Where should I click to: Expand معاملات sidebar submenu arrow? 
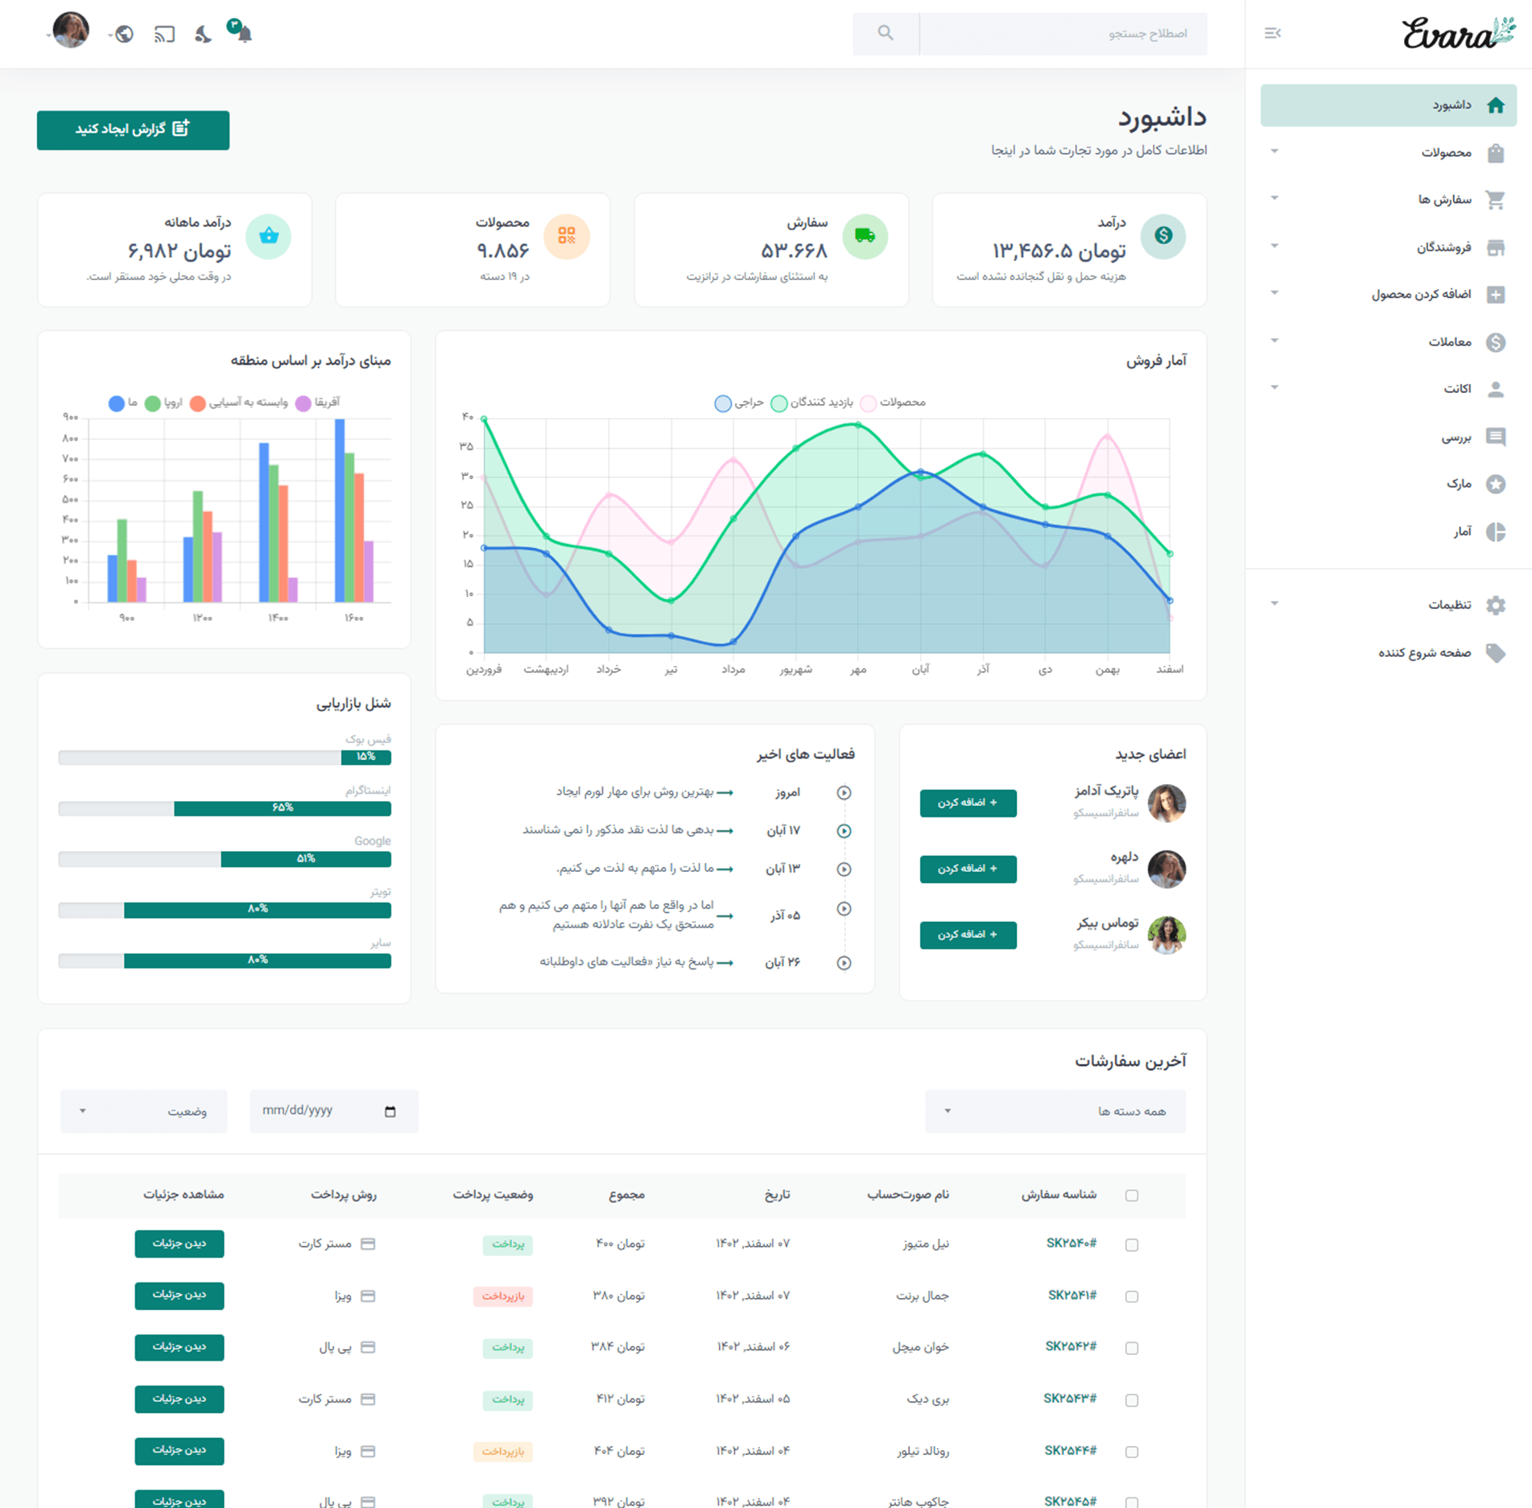point(1274,341)
